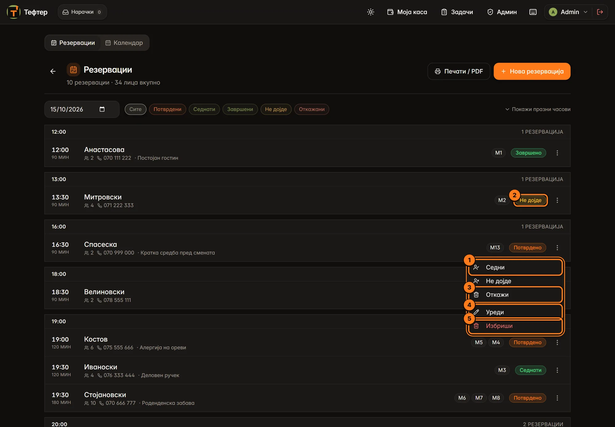Choose Седни in the context menu
The image size is (615, 427).
coord(515,267)
